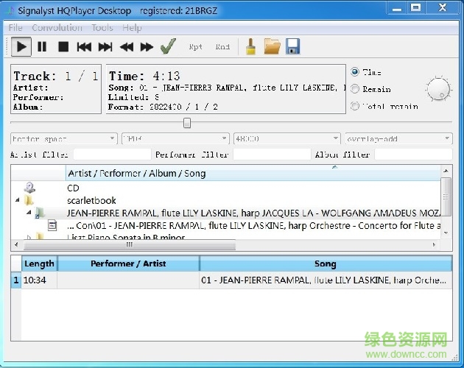Open the sample rate dropdown showing 48000
This screenshot has width=464, height=368.
(x=286, y=138)
